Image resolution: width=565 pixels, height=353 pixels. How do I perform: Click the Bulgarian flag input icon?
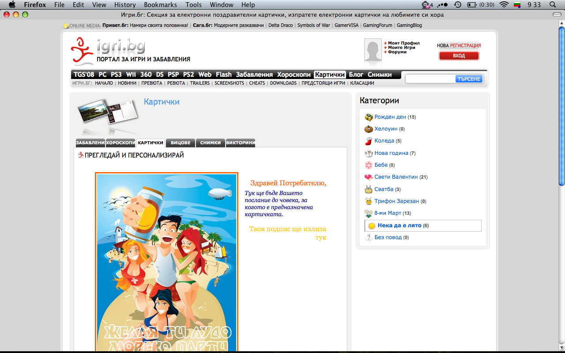518,5
